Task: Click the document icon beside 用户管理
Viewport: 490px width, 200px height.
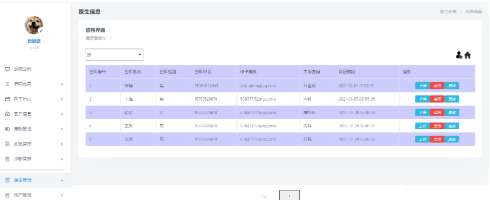Action: (7, 195)
